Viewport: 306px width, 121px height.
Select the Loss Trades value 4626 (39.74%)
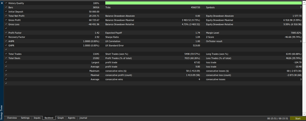tap(294, 58)
